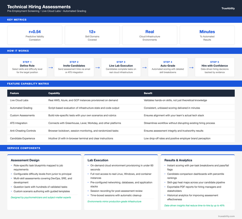Open the trueability.com footer link
Screen dimensions: 242x219
tap(227, 216)
